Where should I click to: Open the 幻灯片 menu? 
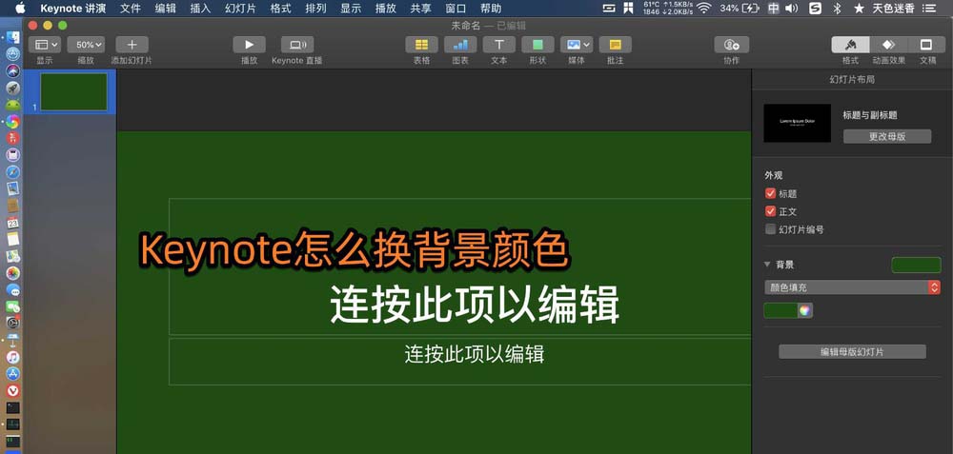pos(240,8)
